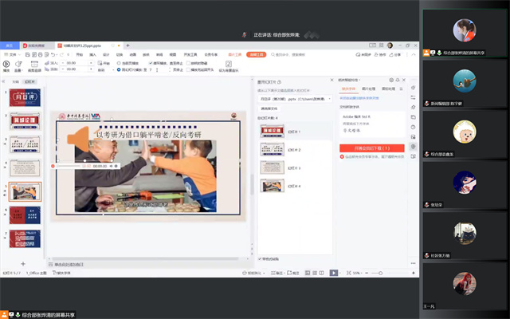Click the add new slide plus icon
The image size is (510, 319).
tap(22, 263)
